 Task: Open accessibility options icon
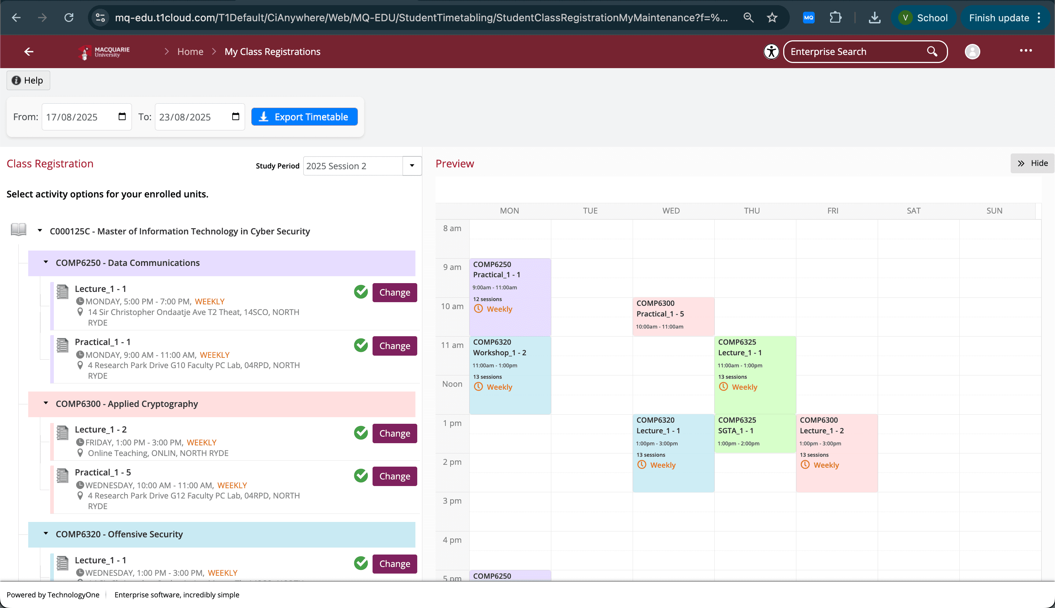coord(771,52)
